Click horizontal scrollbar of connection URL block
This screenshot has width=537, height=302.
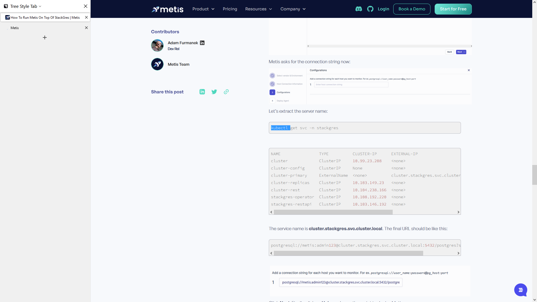tap(348, 253)
